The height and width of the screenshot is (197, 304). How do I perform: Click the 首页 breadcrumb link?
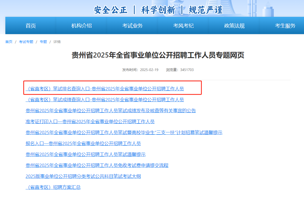[9, 42]
